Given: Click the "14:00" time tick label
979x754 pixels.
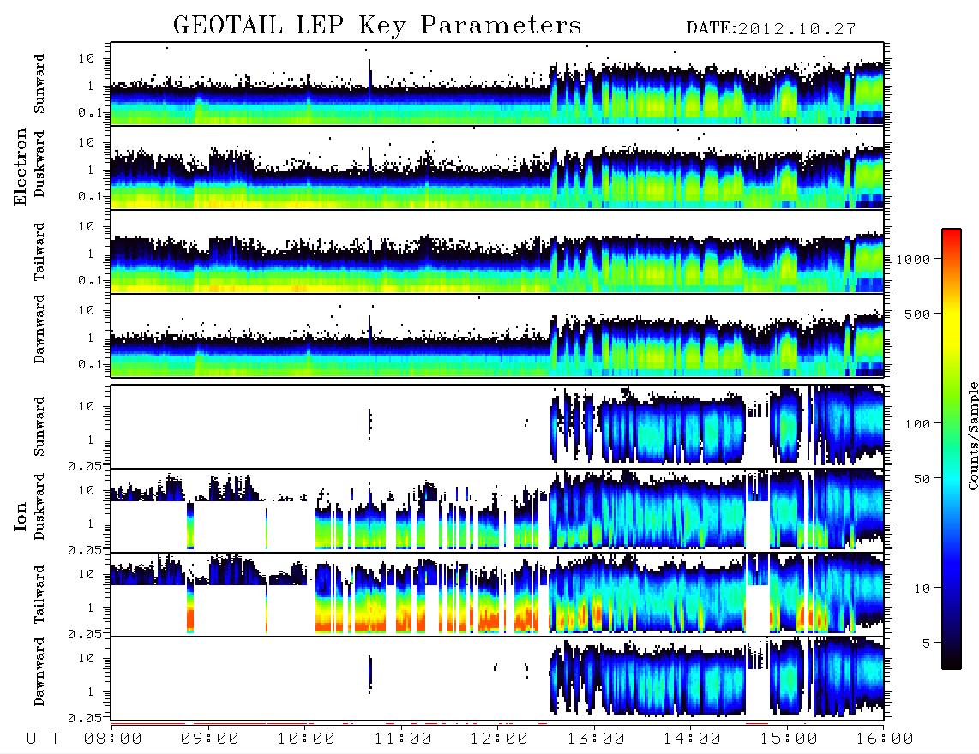Looking at the screenshot, I should click(692, 739).
